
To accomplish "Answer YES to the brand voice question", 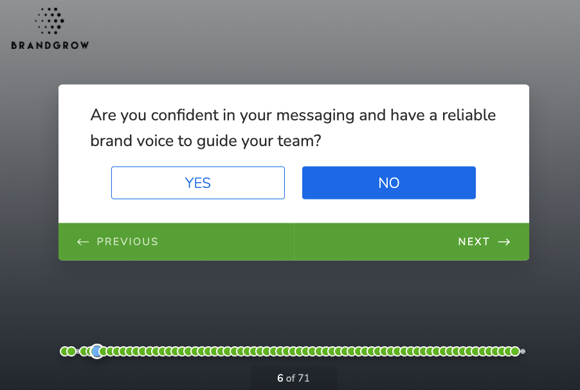I will point(197,183).
